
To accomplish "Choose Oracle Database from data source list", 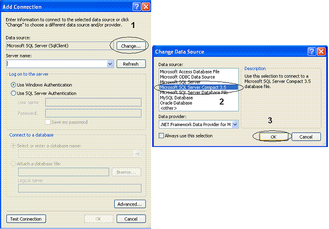I will 176,102.
